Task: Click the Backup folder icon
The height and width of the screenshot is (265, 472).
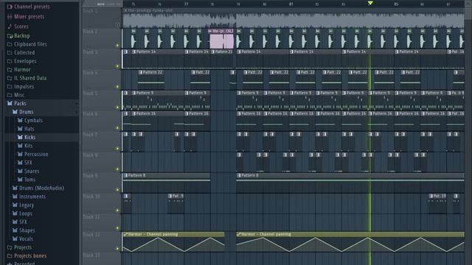Action: pyautogui.click(x=10, y=36)
